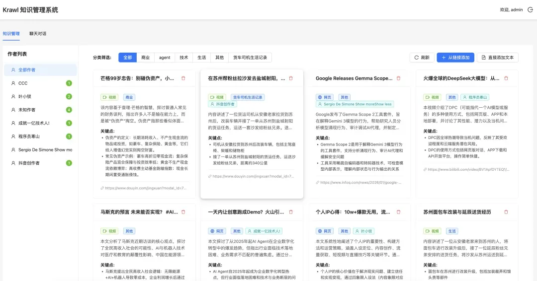Click the 刷新 refresh button
The height and width of the screenshot is (281, 537).
[421, 58]
